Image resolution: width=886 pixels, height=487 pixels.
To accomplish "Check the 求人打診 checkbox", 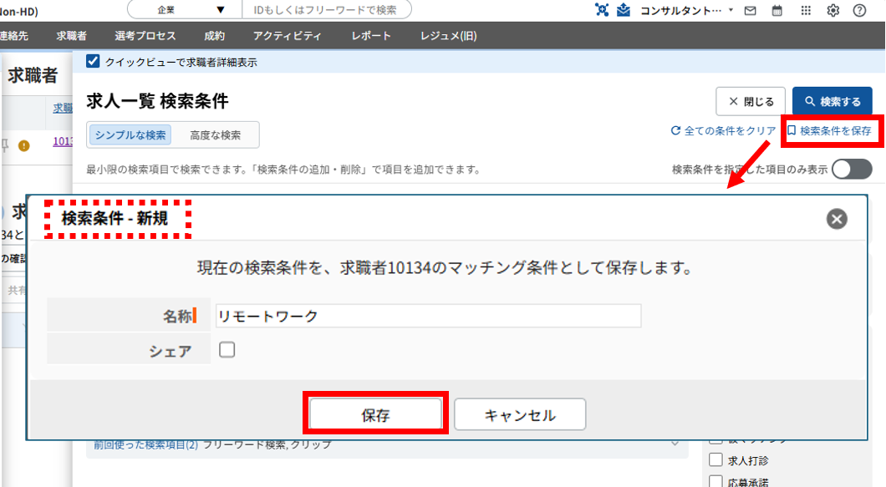I will (x=715, y=459).
